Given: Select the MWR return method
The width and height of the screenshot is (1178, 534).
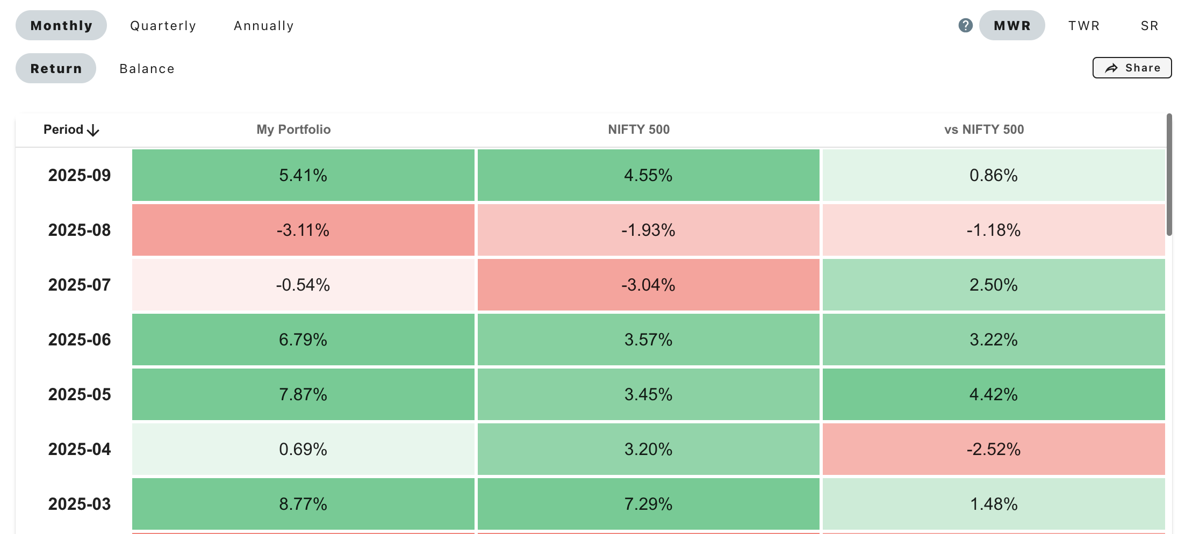Looking at the screenshot, I should pos(1012,25).
